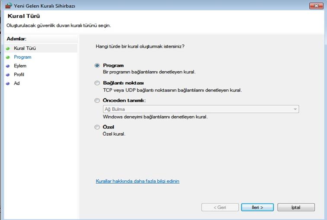Image resolution: width=327 pixels, height=220 pixels.
Task: Choose the Önceden tanımlı radio option
Action: coord(97,100)
